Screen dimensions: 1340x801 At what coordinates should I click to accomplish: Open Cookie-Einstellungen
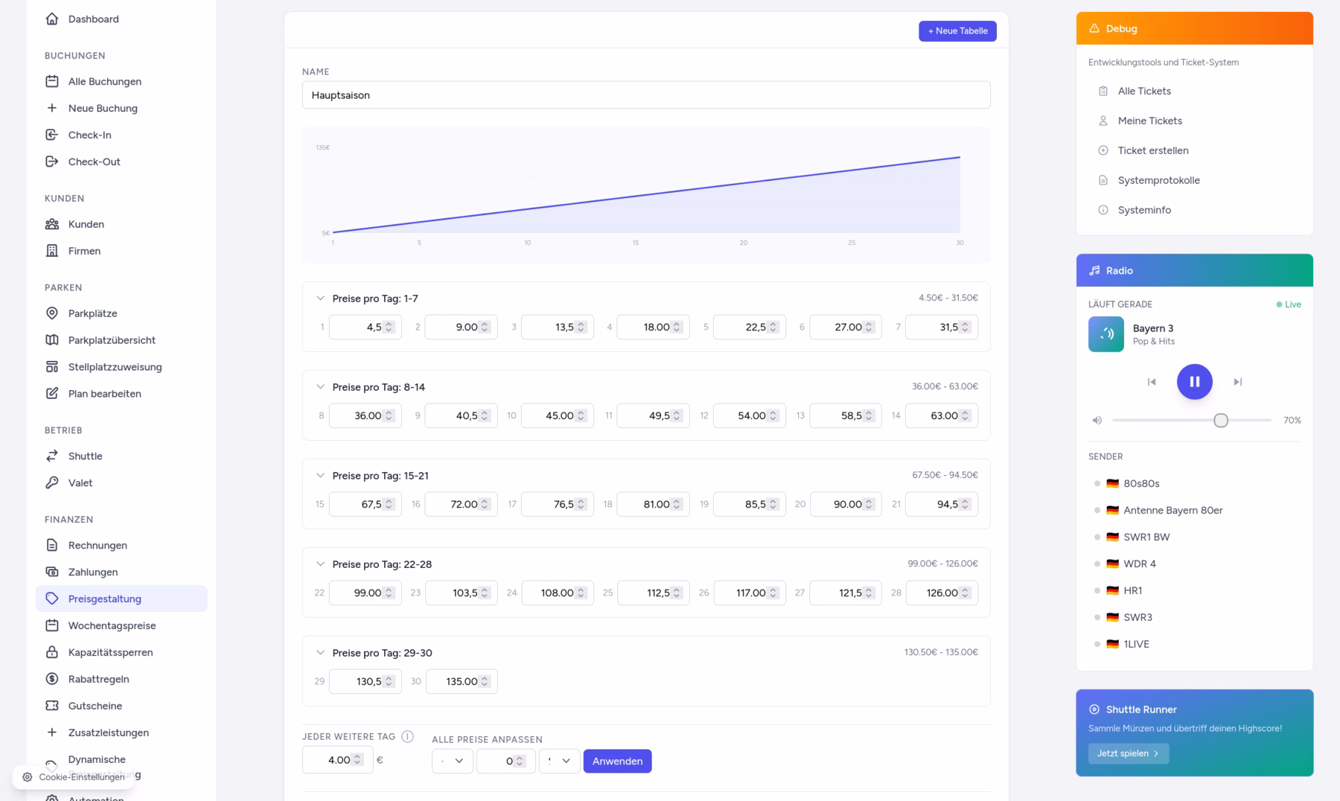tap(74, 778)
